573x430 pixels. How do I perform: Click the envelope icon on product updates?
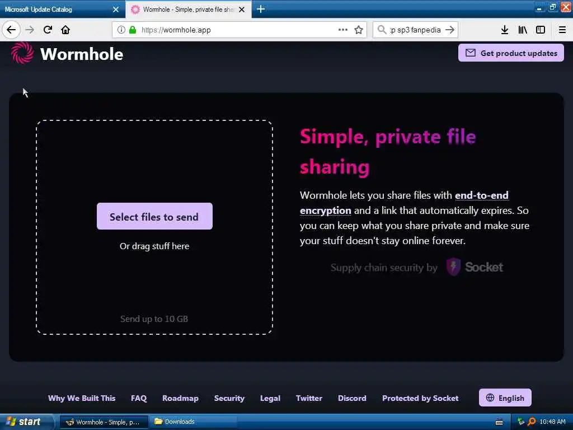click(x=470, y=53)
